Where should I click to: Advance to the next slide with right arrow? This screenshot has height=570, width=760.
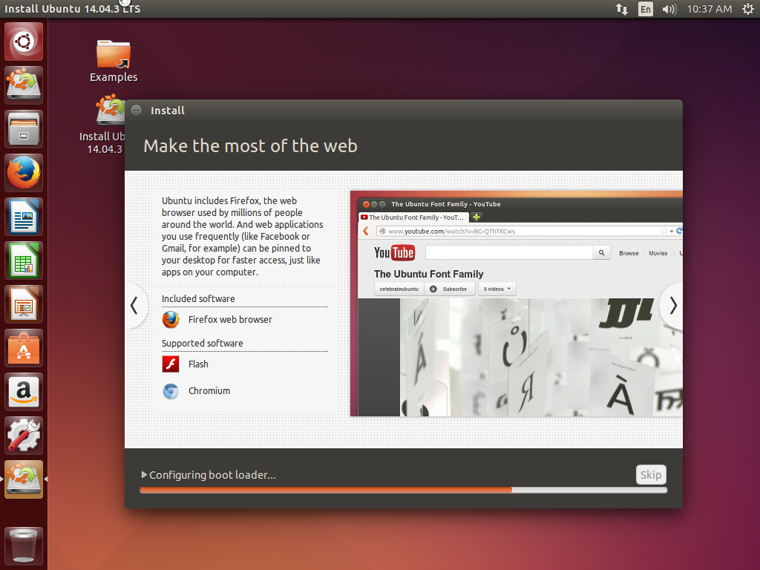(672, 306)
